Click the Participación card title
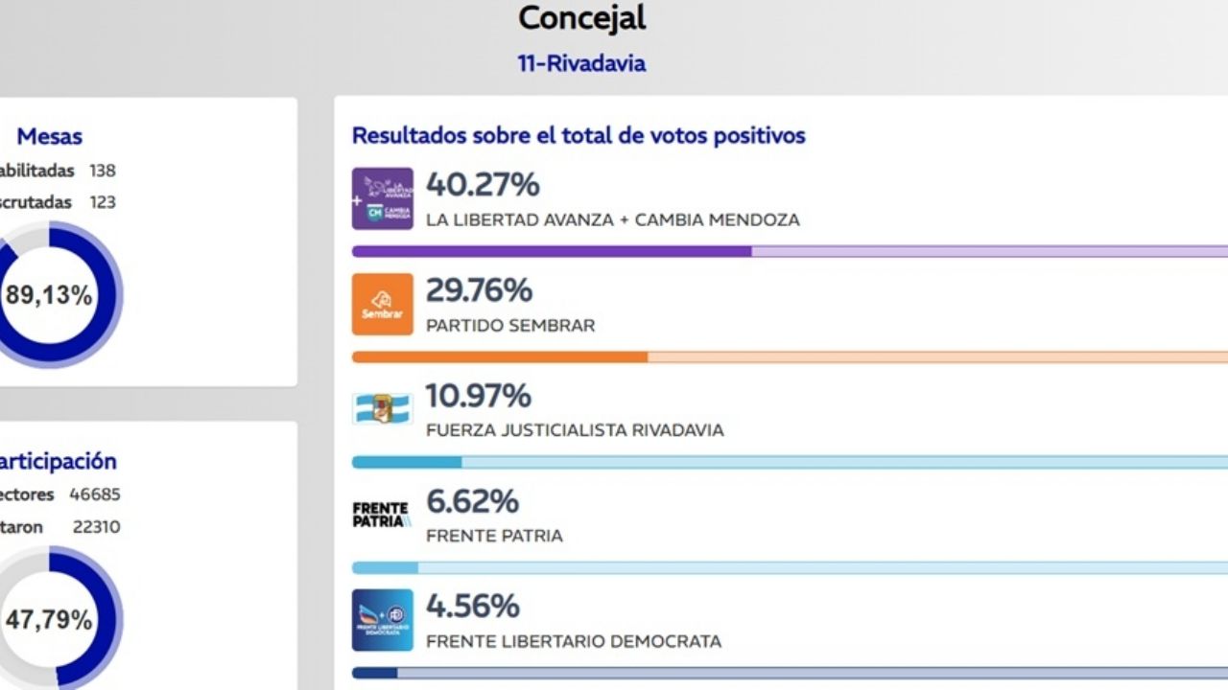1228x690 pixels. tap(58, 461)
